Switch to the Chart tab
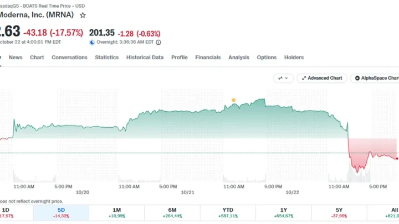Viewport: 399px width, 224px height. (x=37, y=58)
